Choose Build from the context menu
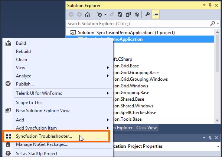Screen dimensions: 222x157 point(21,43)
